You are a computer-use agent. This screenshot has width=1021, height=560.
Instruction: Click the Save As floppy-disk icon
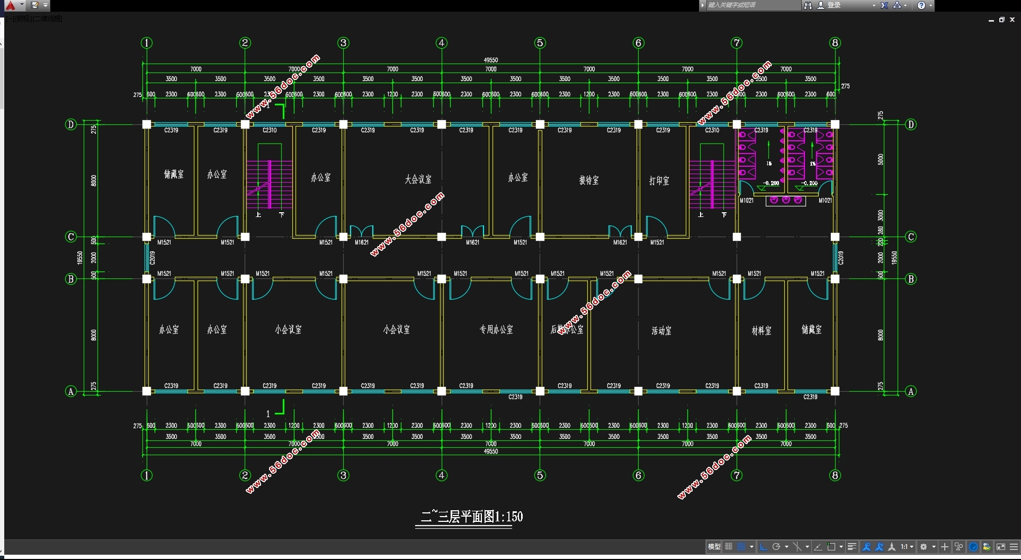[x=34, y=5]
